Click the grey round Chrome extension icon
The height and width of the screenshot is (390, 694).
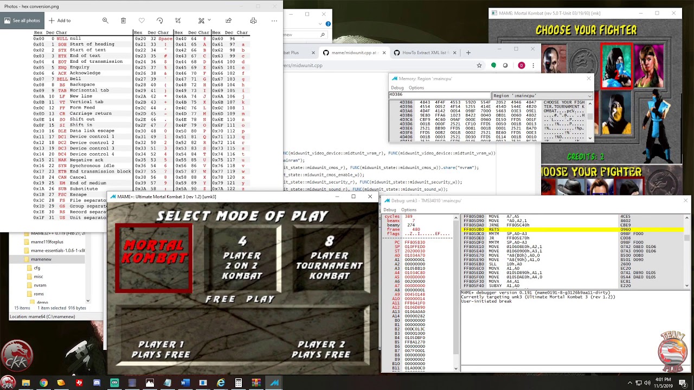point(505,66)
